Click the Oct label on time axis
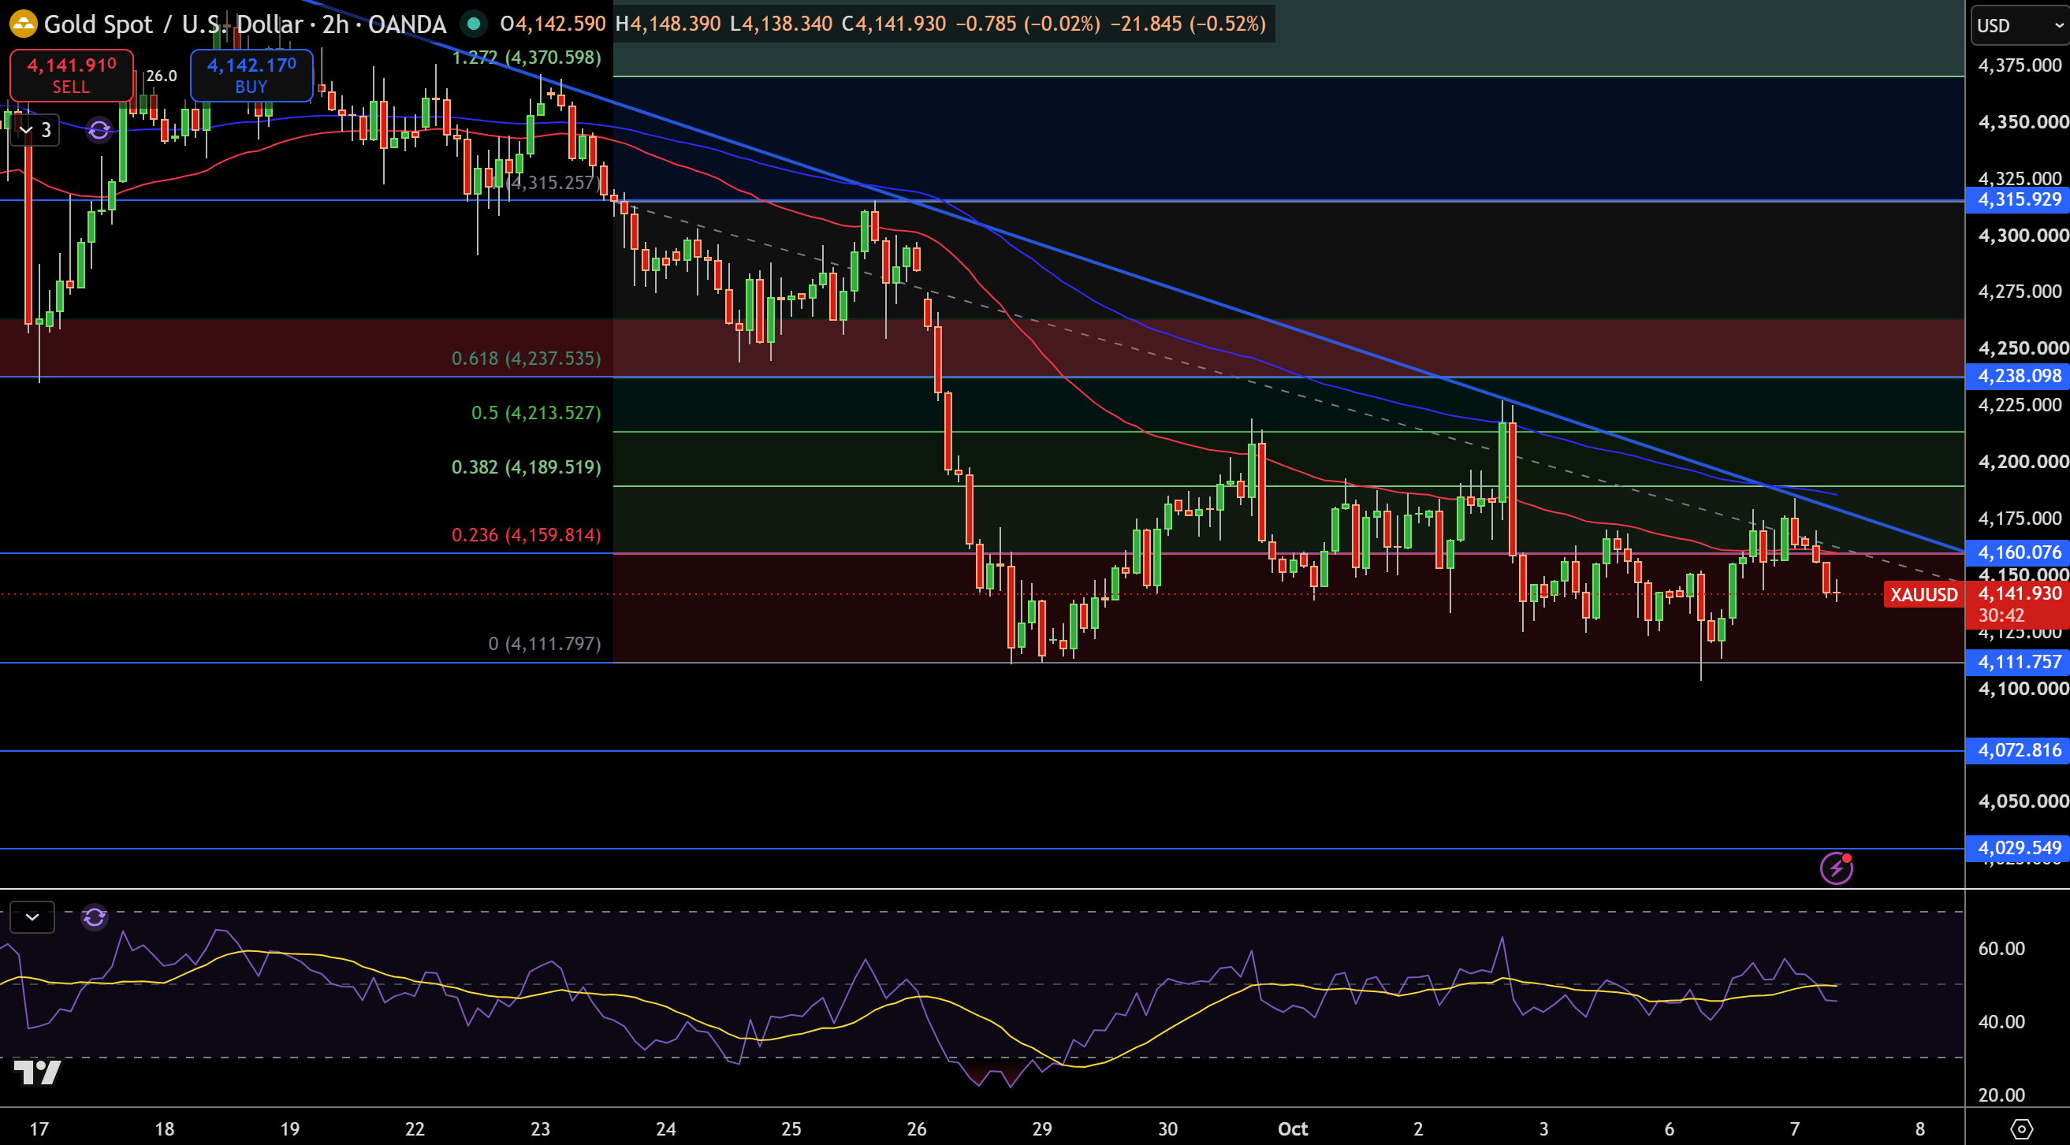The height and width of the screenshot is (1145, 2070). [1292, 1129]
